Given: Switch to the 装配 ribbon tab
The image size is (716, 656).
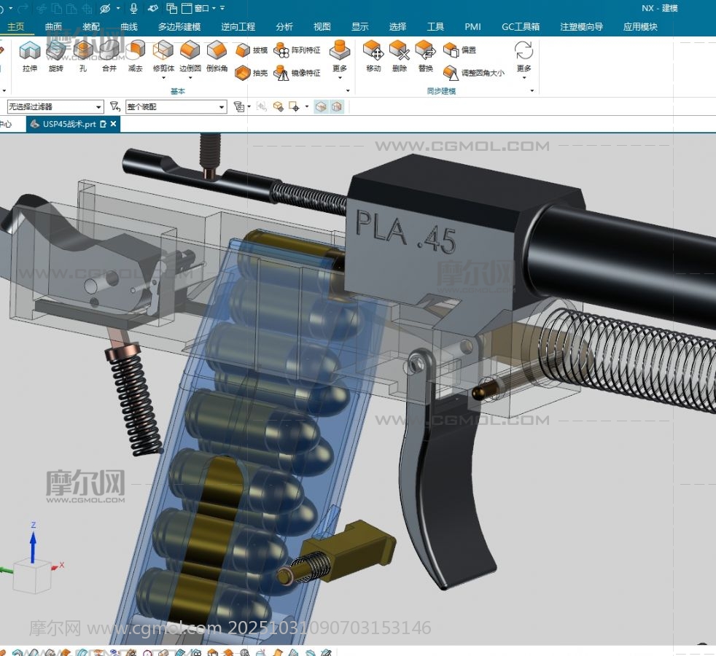Looking at the screenshot, I should pyautogui.click(x=91, y=27).
